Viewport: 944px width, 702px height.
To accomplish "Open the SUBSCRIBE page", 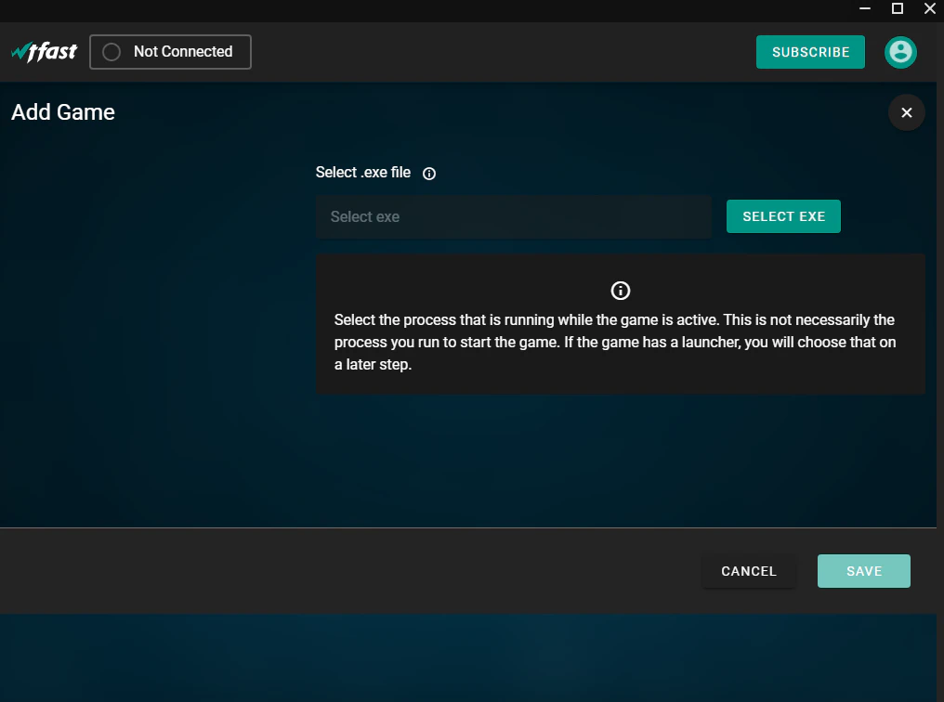I will click(810, 52).
